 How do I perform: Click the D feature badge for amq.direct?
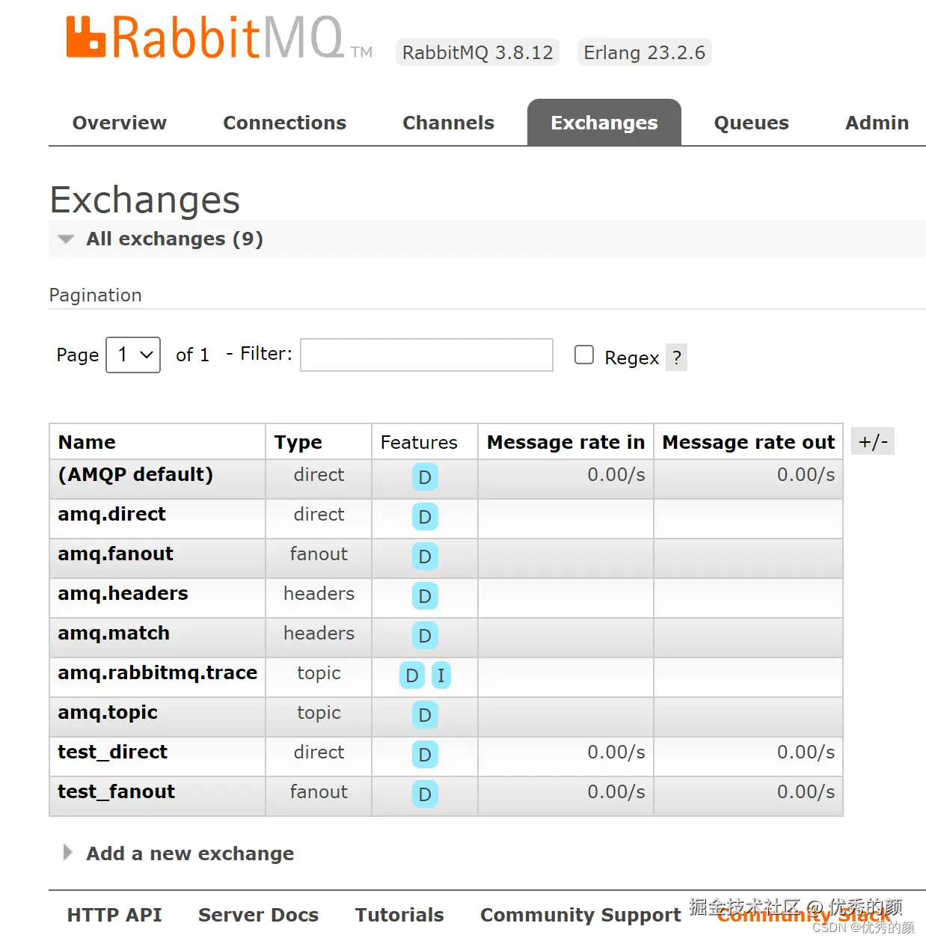coord(425,517)
